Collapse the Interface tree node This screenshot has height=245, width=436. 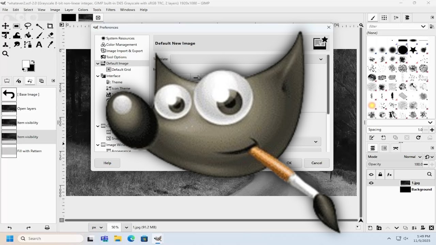coord(98,76)
